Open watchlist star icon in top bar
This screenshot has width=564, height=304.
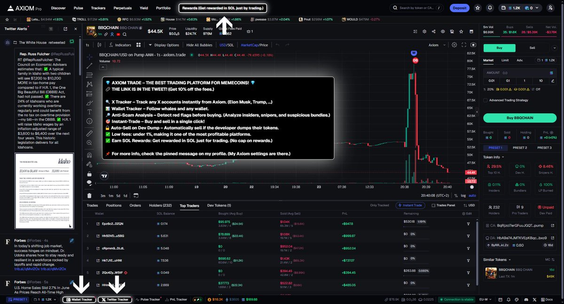[x=478, y=8]
